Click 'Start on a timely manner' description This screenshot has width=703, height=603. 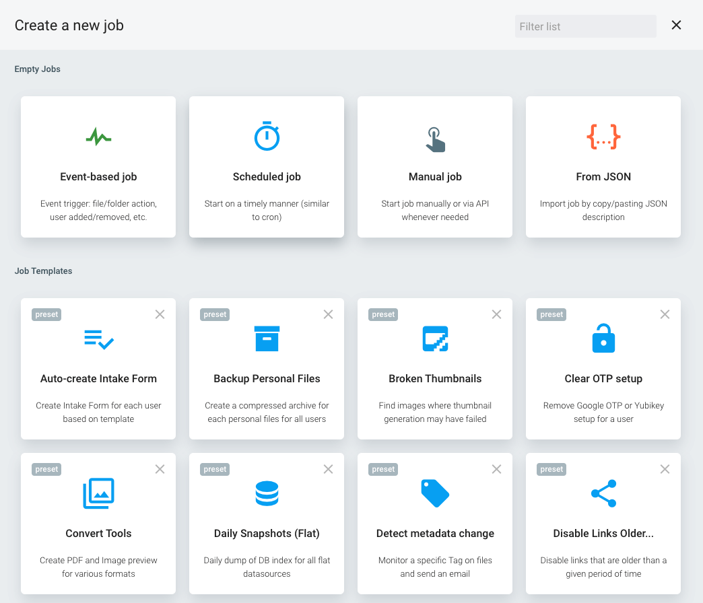tap(267, 210)
